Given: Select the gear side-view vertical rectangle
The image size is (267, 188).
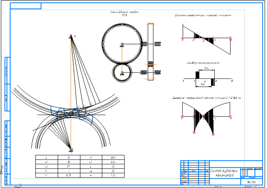Looking at the screenshot, I should click(x=151, y=52).
